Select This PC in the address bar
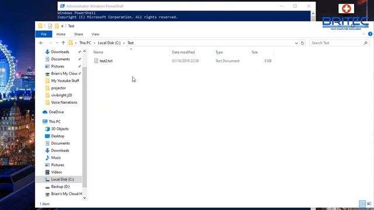This screenshot has height=210, width=374. (85, 43)
